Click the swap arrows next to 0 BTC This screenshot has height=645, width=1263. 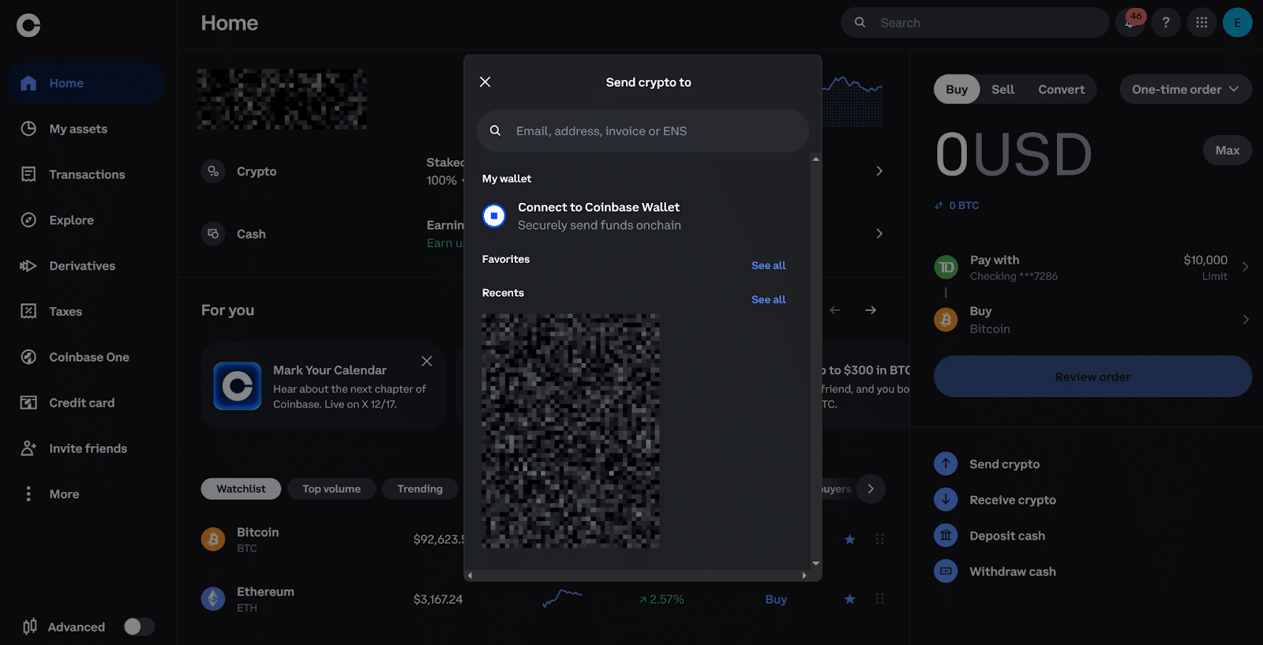[939, 205]
